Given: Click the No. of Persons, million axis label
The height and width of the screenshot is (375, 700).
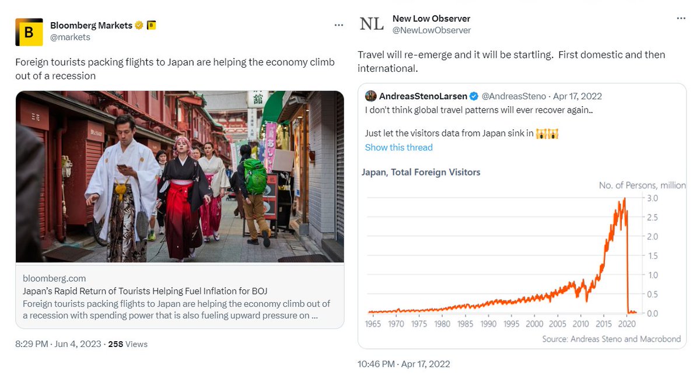Looking at the screenshot, I should click(x=642, y=185).
